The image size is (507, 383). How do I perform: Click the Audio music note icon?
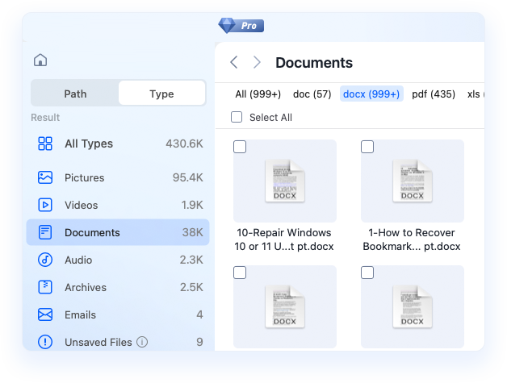click(45, 260)
